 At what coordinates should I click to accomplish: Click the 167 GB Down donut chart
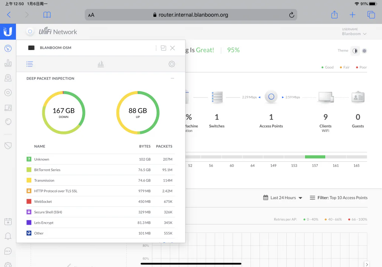tap(63, 113)
